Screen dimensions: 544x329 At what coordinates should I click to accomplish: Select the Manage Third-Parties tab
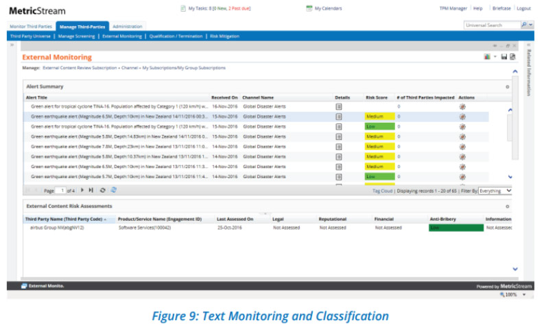82,26
